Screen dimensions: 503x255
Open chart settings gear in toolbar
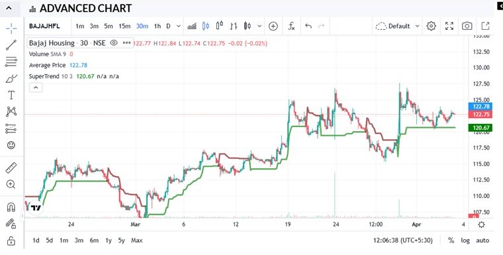pos(431,26)
